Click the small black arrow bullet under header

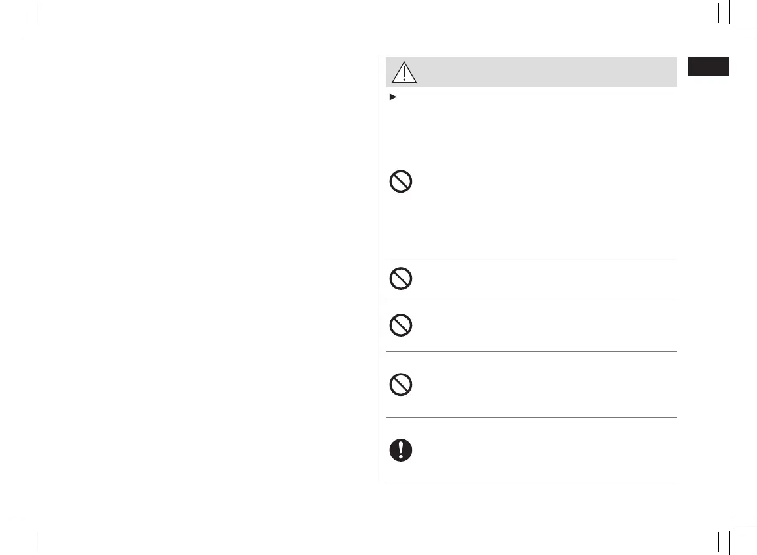[393, 97]
